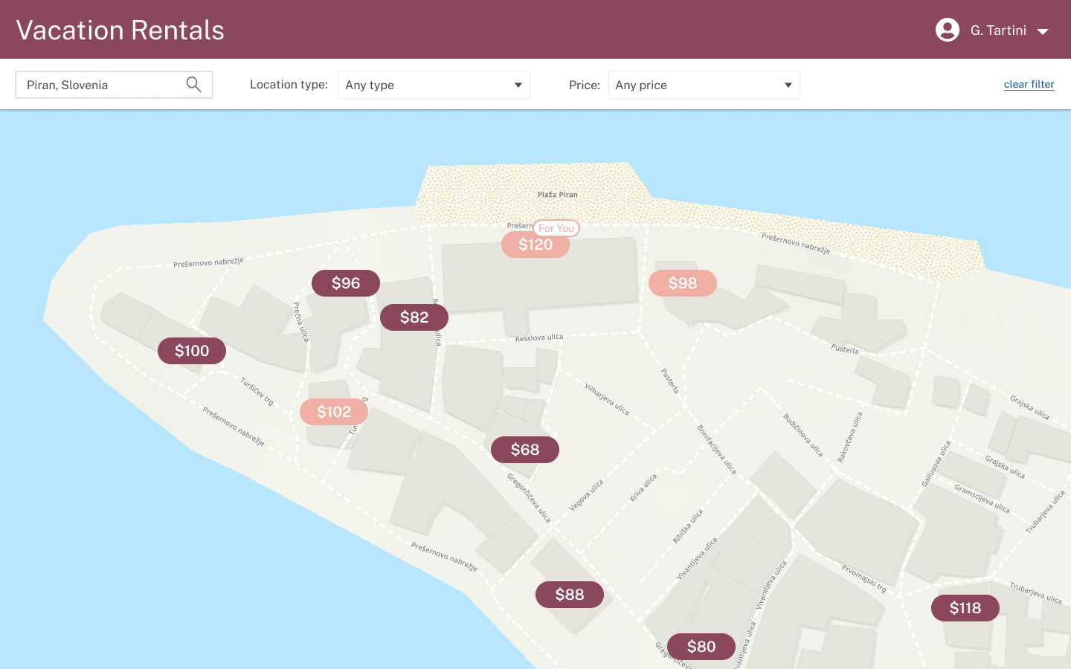Click the Resslova ulica street label
This screenshot has height=669, width=1071.
coord(539,338)
